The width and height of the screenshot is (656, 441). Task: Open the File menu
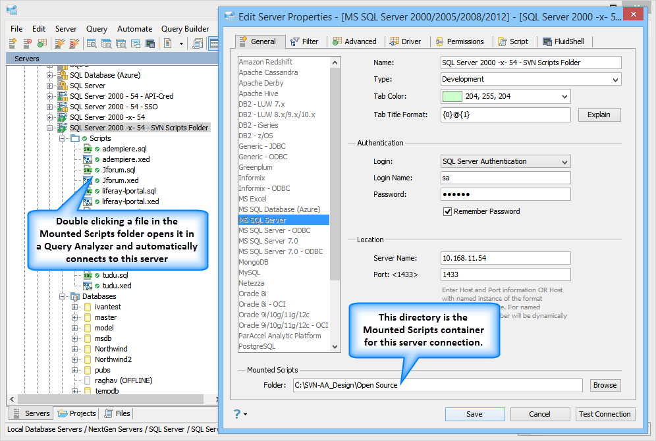pyautogui.click(x=16, y=29)
